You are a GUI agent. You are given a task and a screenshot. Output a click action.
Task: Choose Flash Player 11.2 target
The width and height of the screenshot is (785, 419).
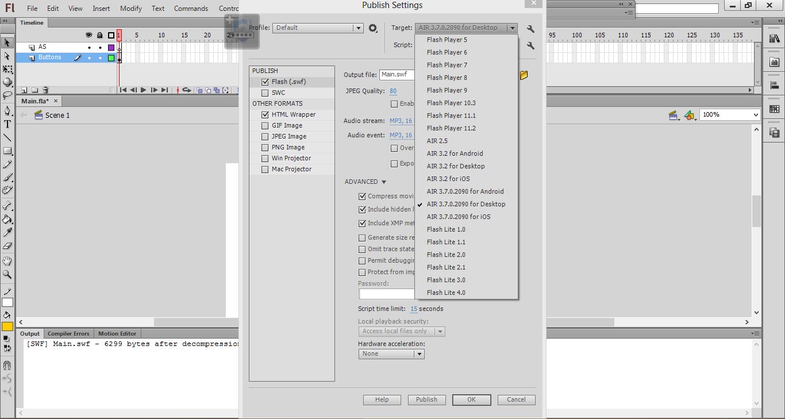[x=451, y=128]
